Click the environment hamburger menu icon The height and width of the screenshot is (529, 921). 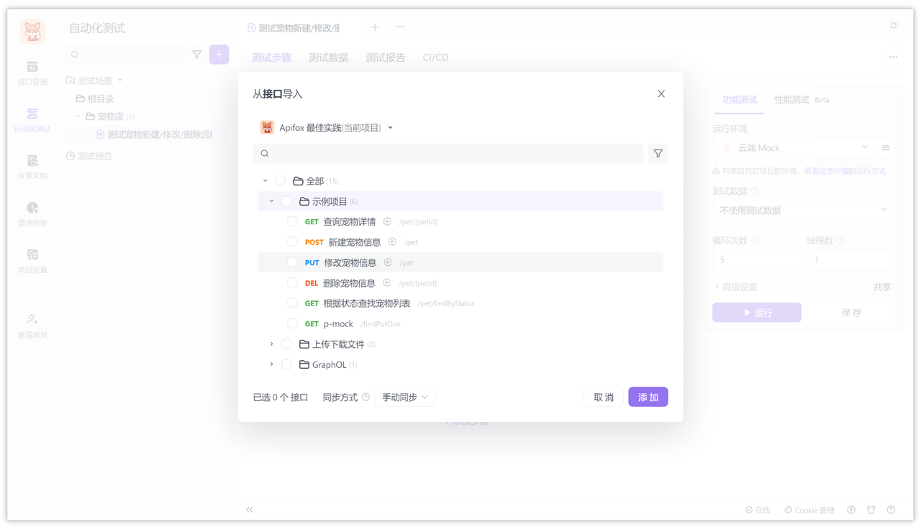click(x=886, y=148)
